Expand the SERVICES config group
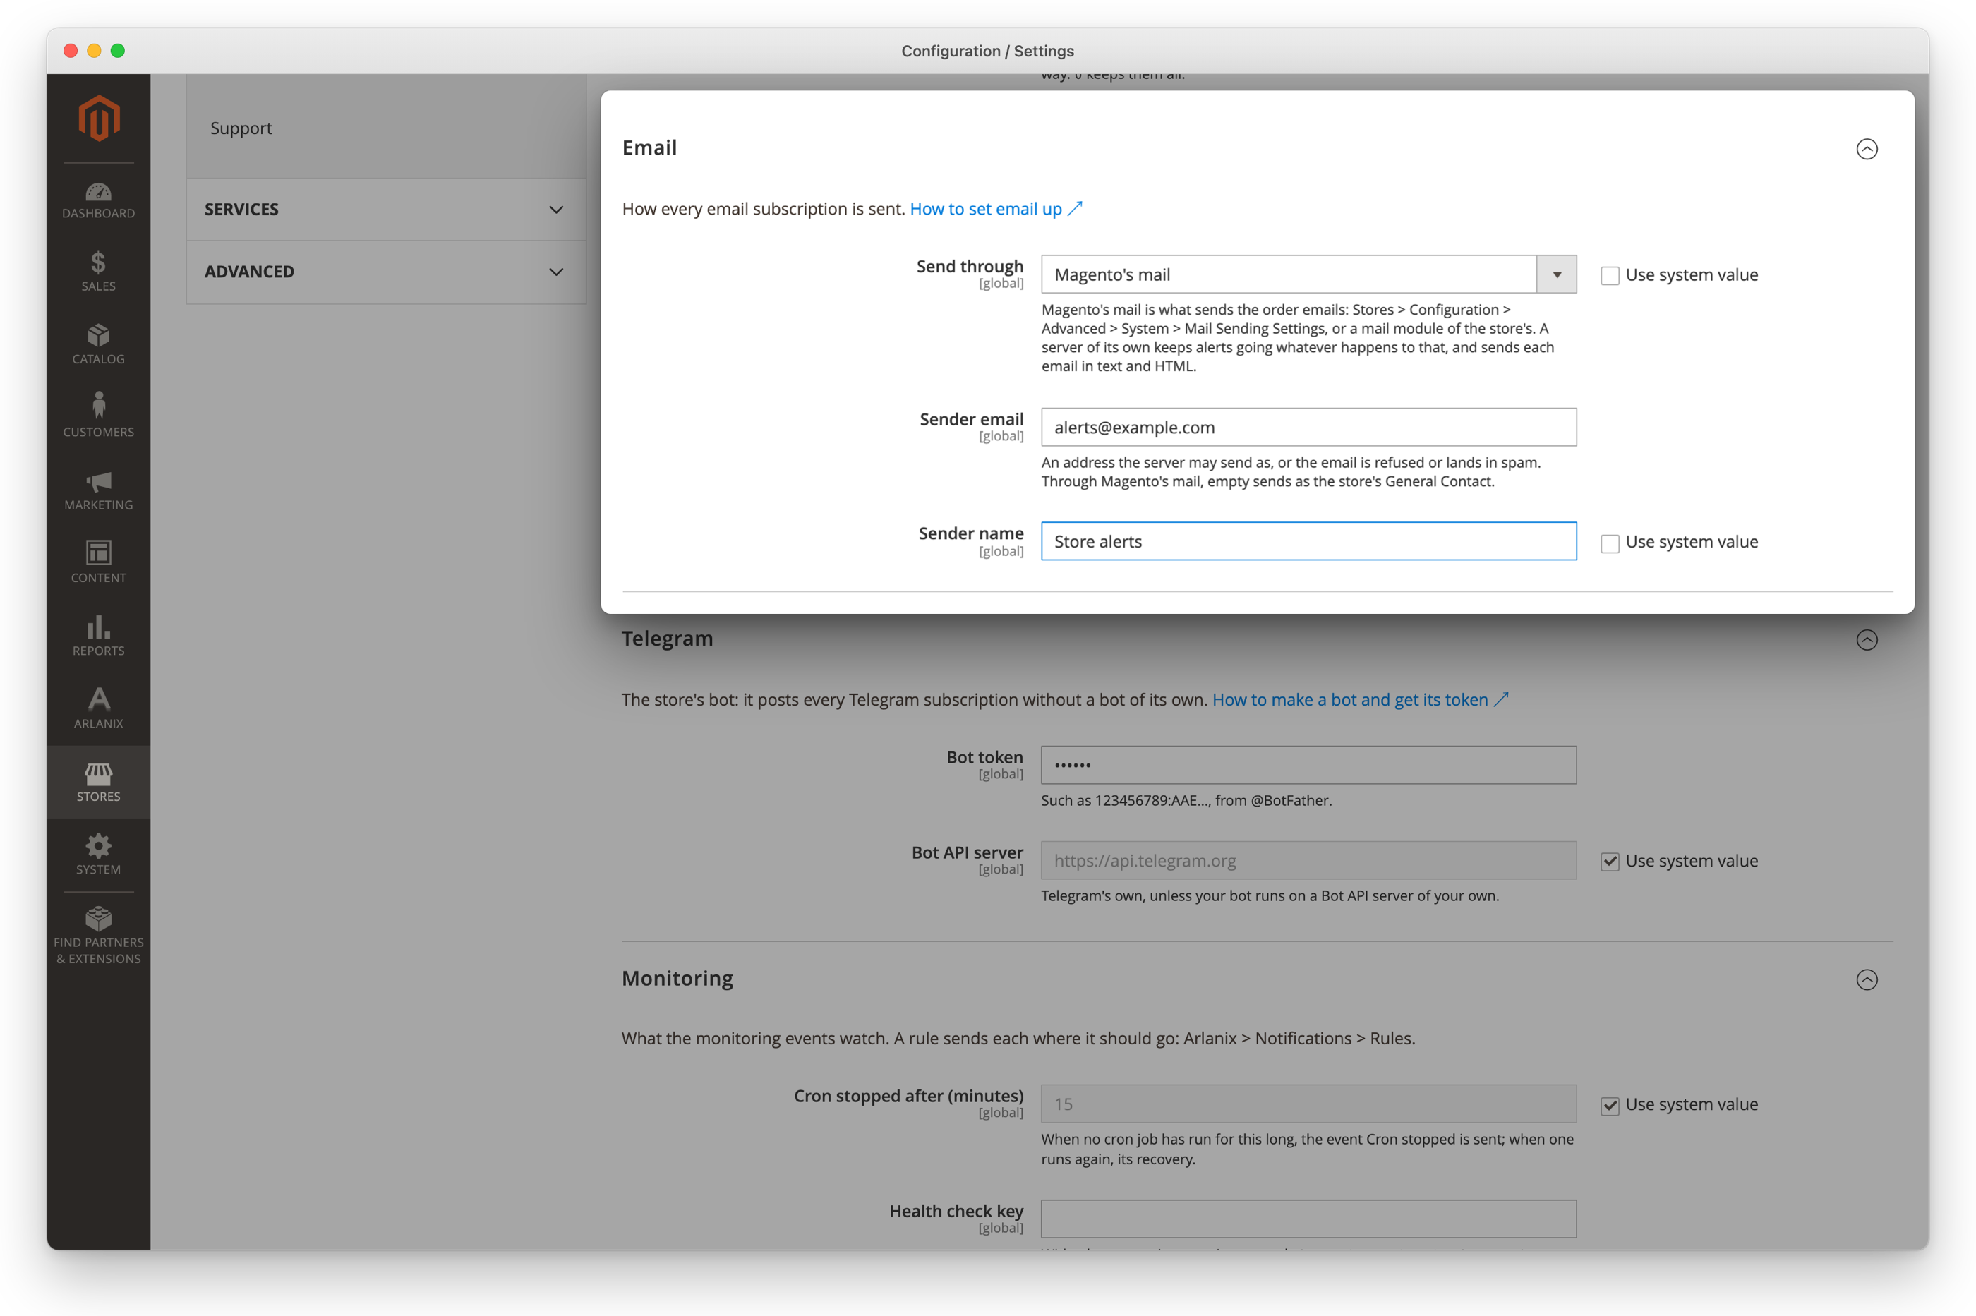This screenshot has width=1976, height=1316. (385, 210)
